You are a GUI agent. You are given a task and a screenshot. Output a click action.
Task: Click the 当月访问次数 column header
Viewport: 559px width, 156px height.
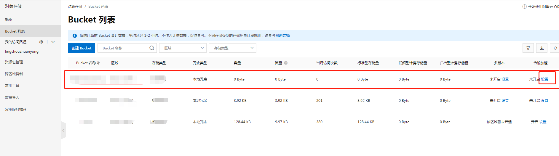click(327, 63)
